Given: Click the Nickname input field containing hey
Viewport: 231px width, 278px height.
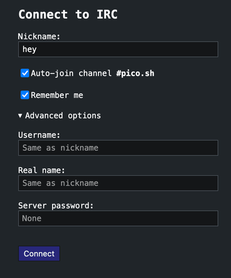Looking at the screenshot, I should (x=118, y=49).
